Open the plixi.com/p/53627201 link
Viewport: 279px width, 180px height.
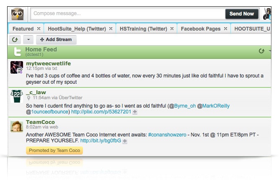[x=101, y=112]
